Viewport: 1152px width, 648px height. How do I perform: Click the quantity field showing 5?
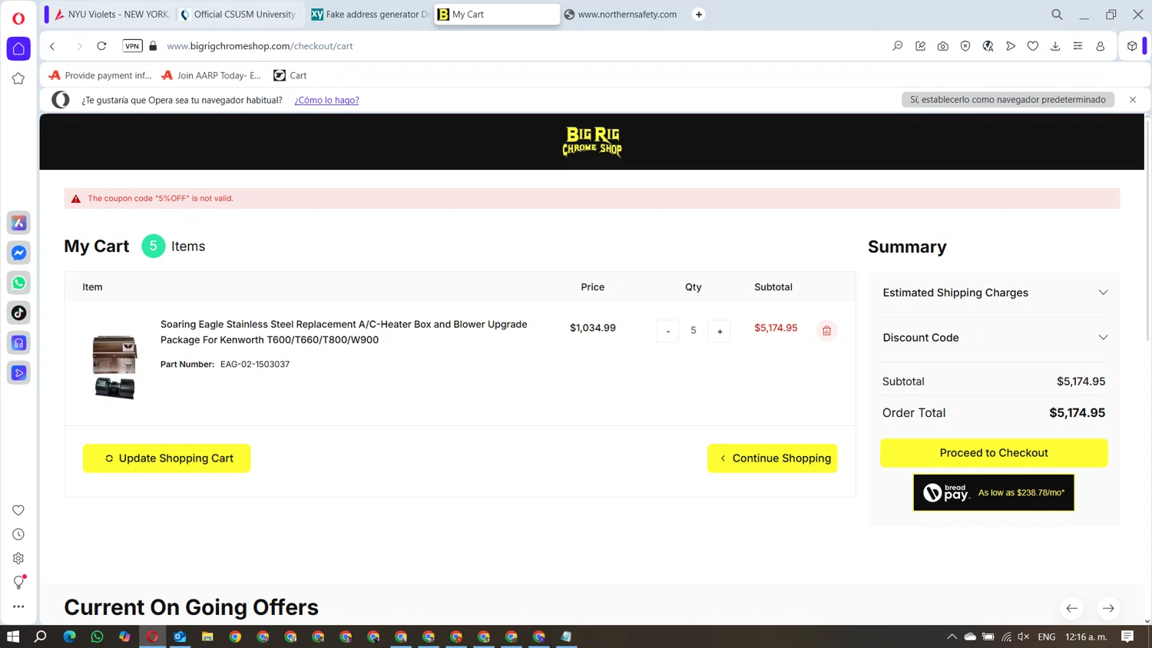pos(694,331)
